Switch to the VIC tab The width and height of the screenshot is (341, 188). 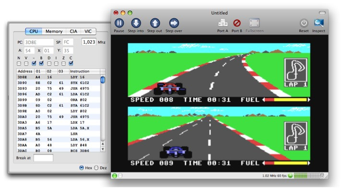coord(88,31)
